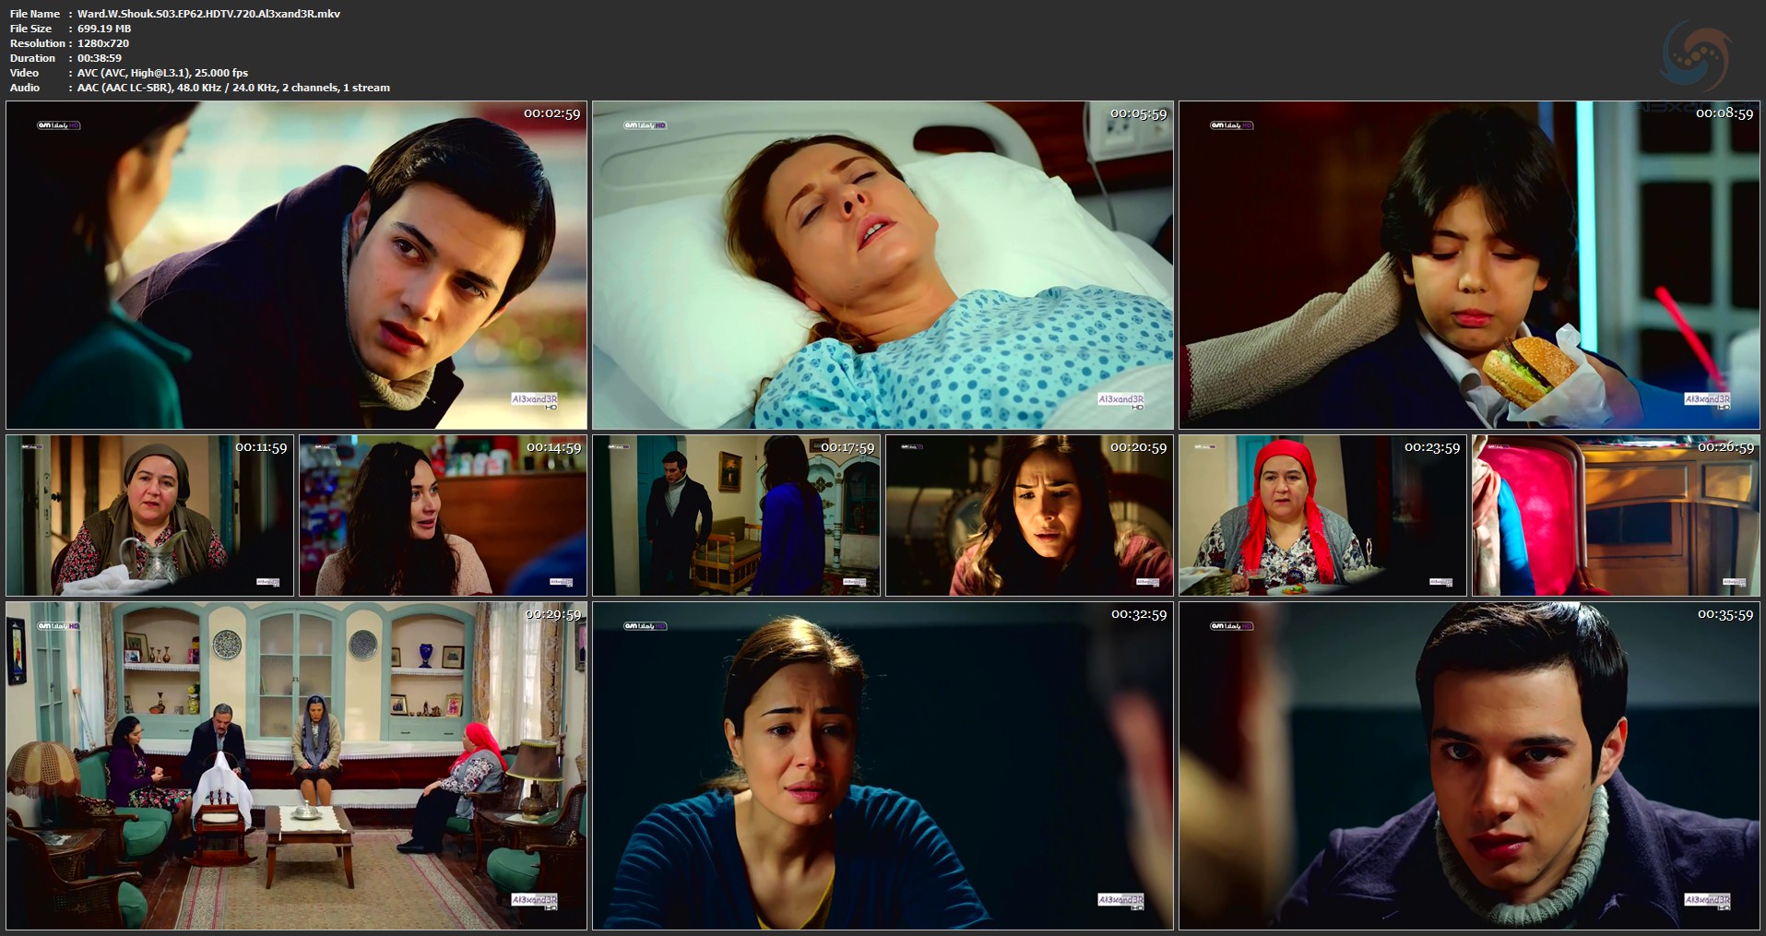The width and height of the screenshot is (1766, 936).
Task: Open the thumbnail stamped 00:02:59
Action: (296, 265)
